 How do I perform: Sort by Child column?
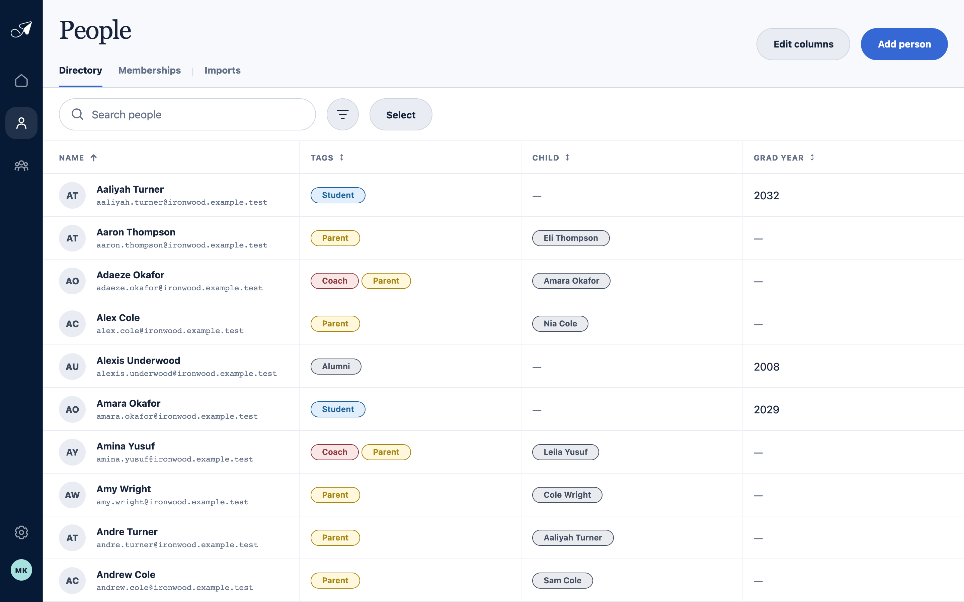(x=567, y=158)
